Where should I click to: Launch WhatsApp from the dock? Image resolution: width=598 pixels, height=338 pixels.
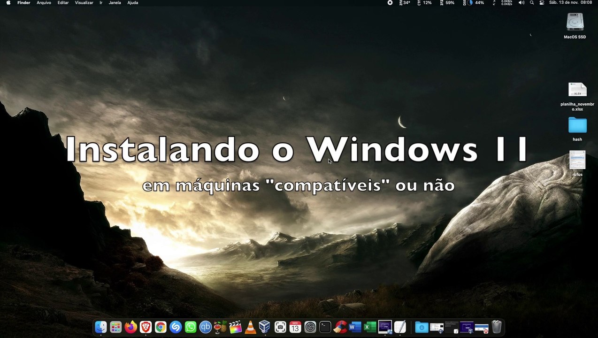point(191,327)
